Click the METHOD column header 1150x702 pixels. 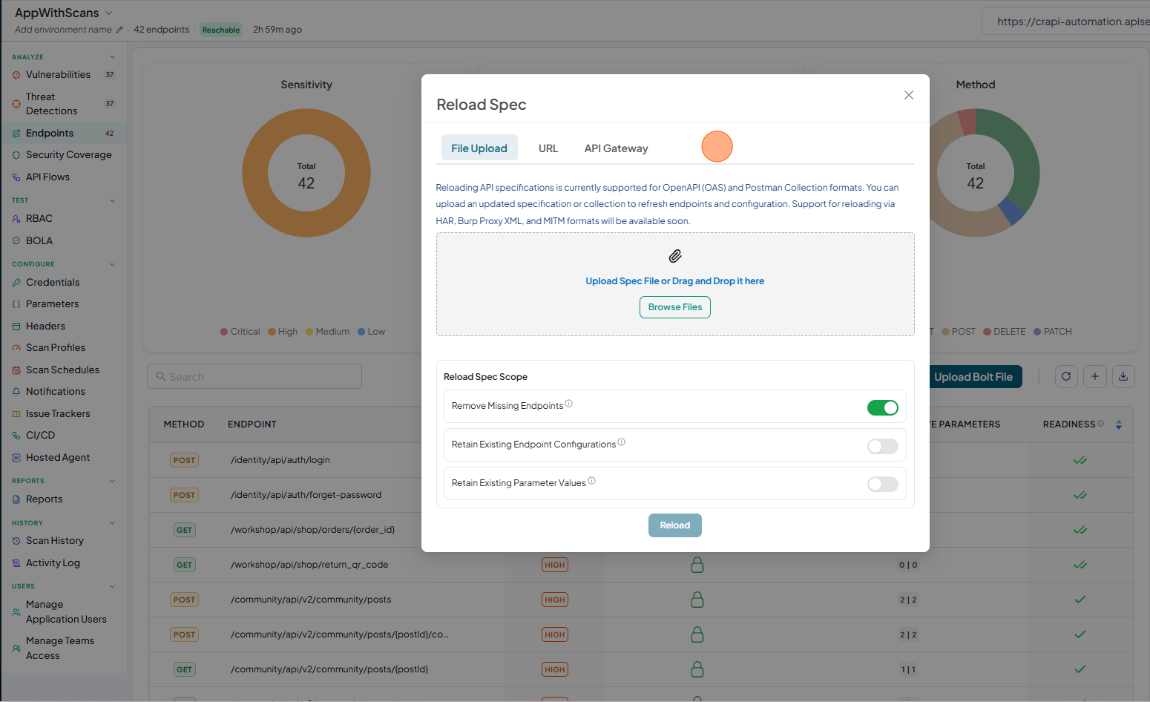[184, 424]
